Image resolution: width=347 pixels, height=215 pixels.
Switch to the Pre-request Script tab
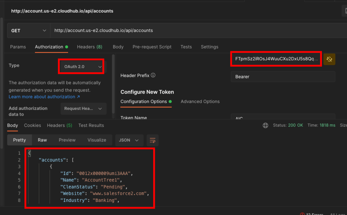pos(152,47)
